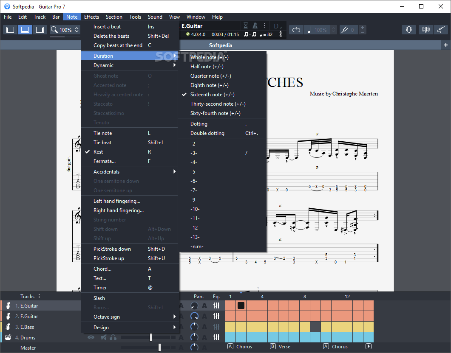
Task: Click the line-in guitar cable icon
Action: 441,30
